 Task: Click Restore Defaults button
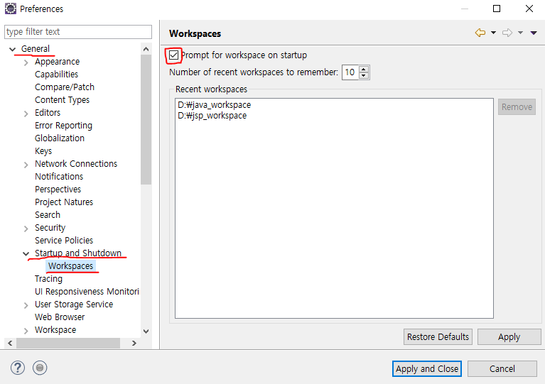(438, 336)
